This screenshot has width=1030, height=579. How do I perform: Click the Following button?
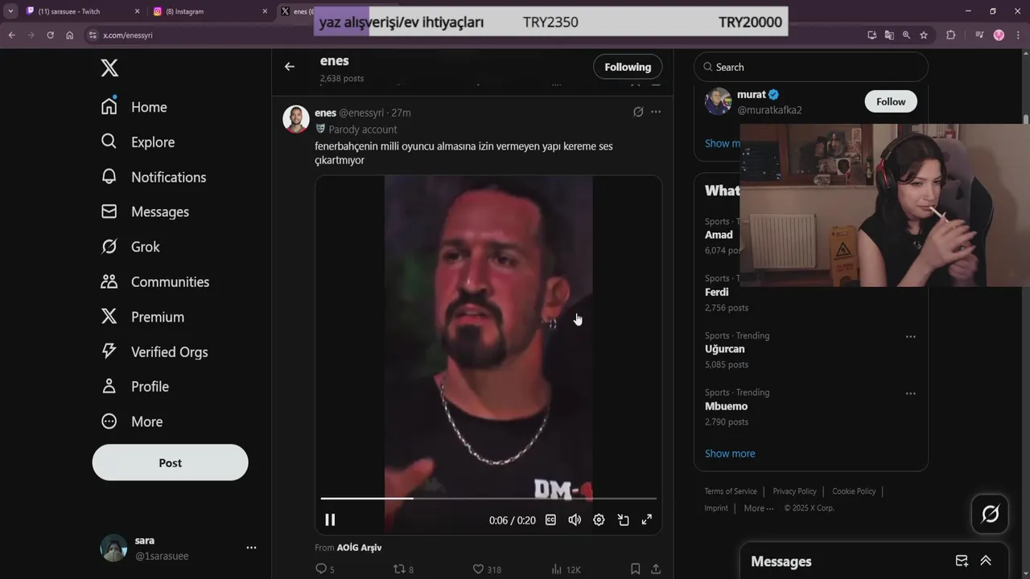[628, 67]
